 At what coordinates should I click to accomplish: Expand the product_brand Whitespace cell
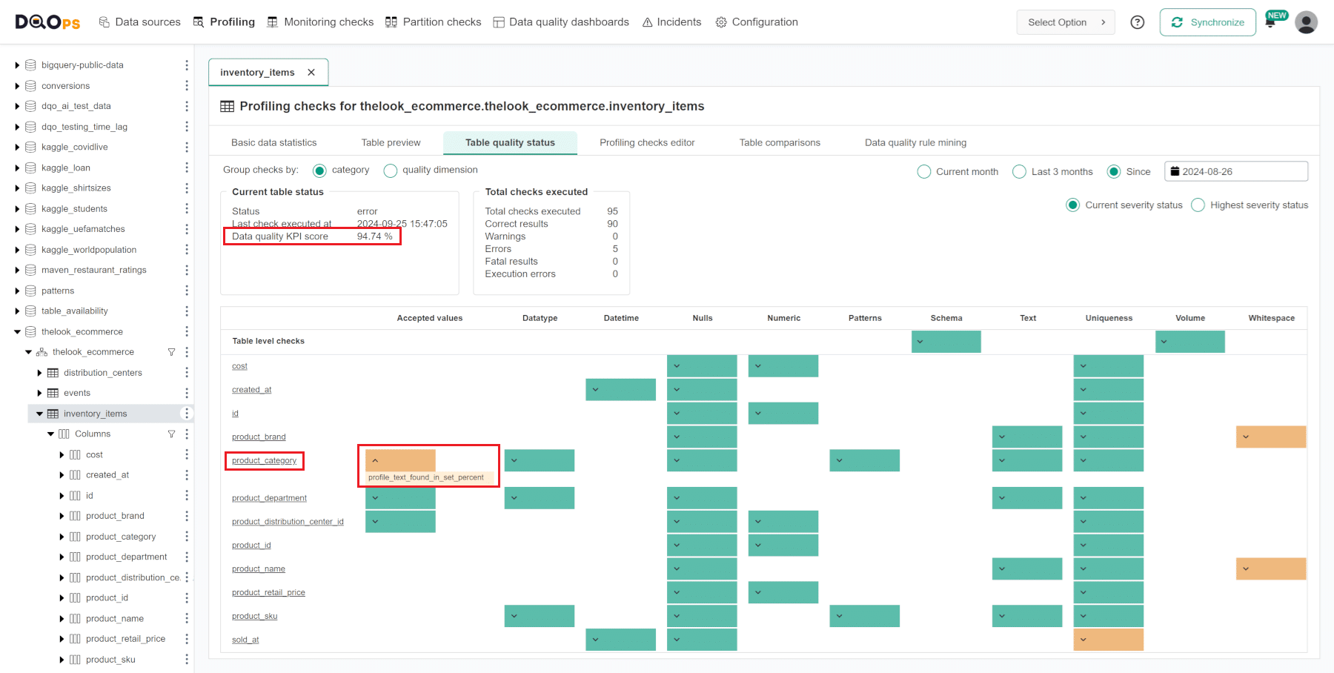tap(1246, 437)
